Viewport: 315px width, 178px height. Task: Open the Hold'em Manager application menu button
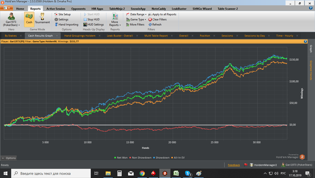[x=7, y=8]
